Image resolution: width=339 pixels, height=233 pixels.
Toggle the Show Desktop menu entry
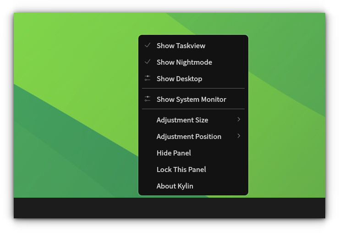(179, 78)
